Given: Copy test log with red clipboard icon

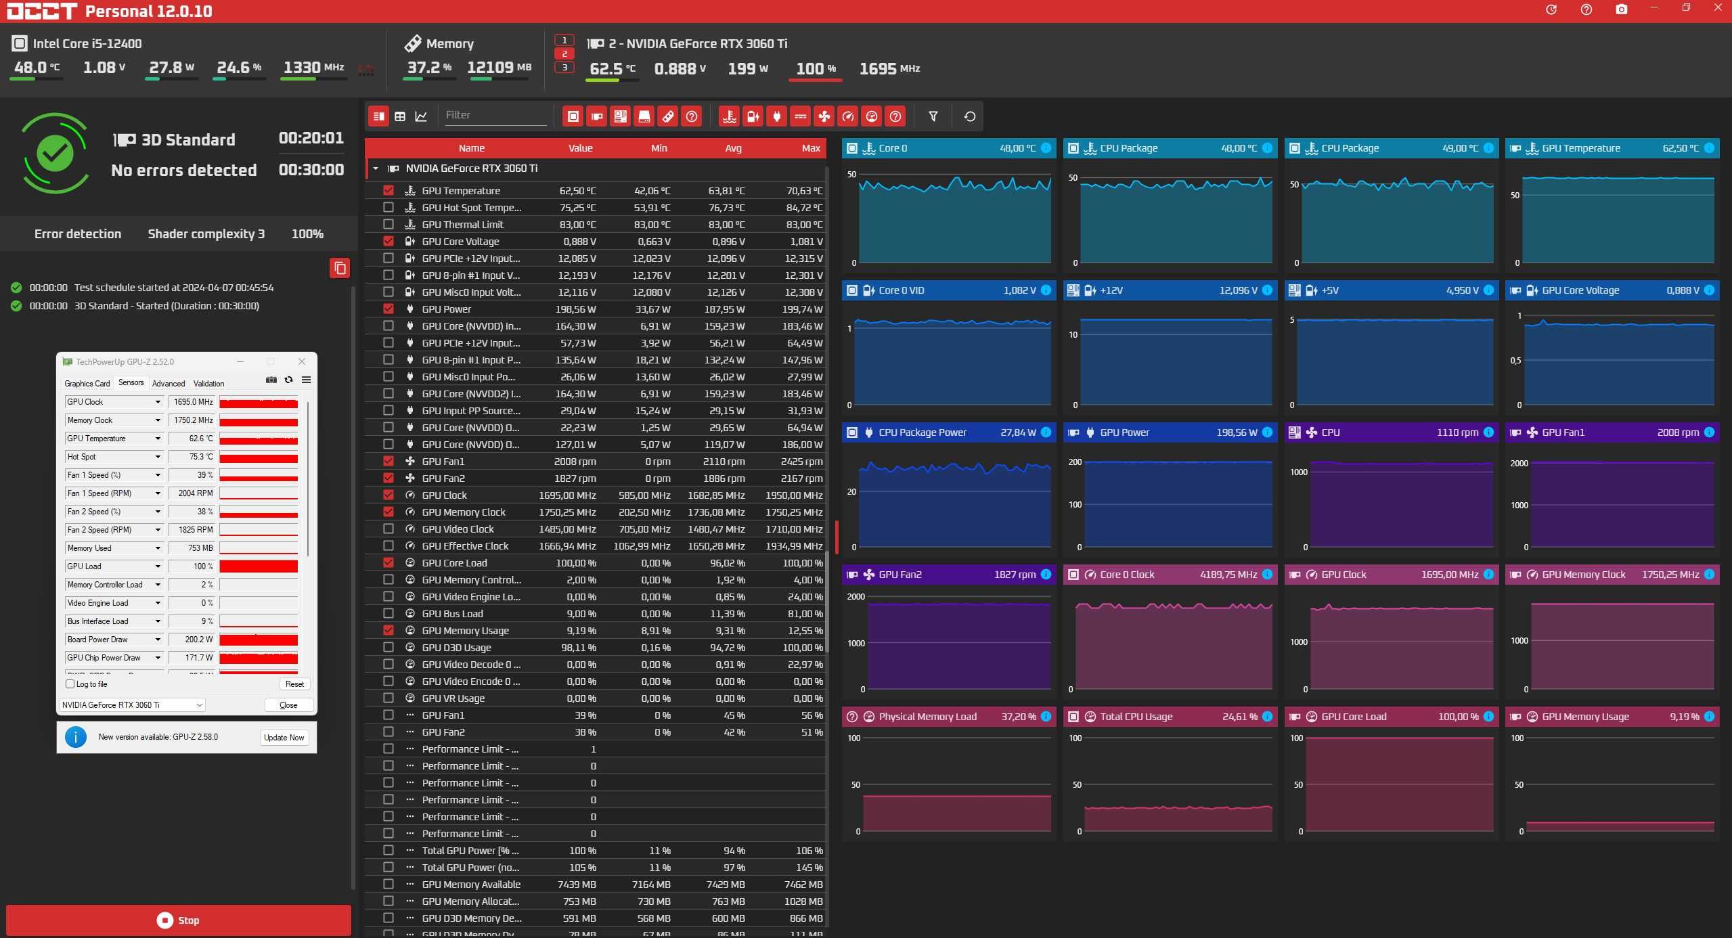Looking at the screenshot, I should pyautogui.click(x=340, y=268).
